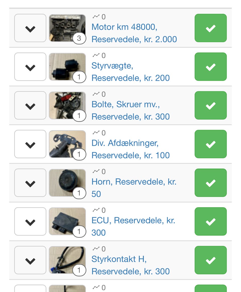Toggle the green checkmark for Div. Afdækninger
Viewport: 241px width, 292px height.
211,144
